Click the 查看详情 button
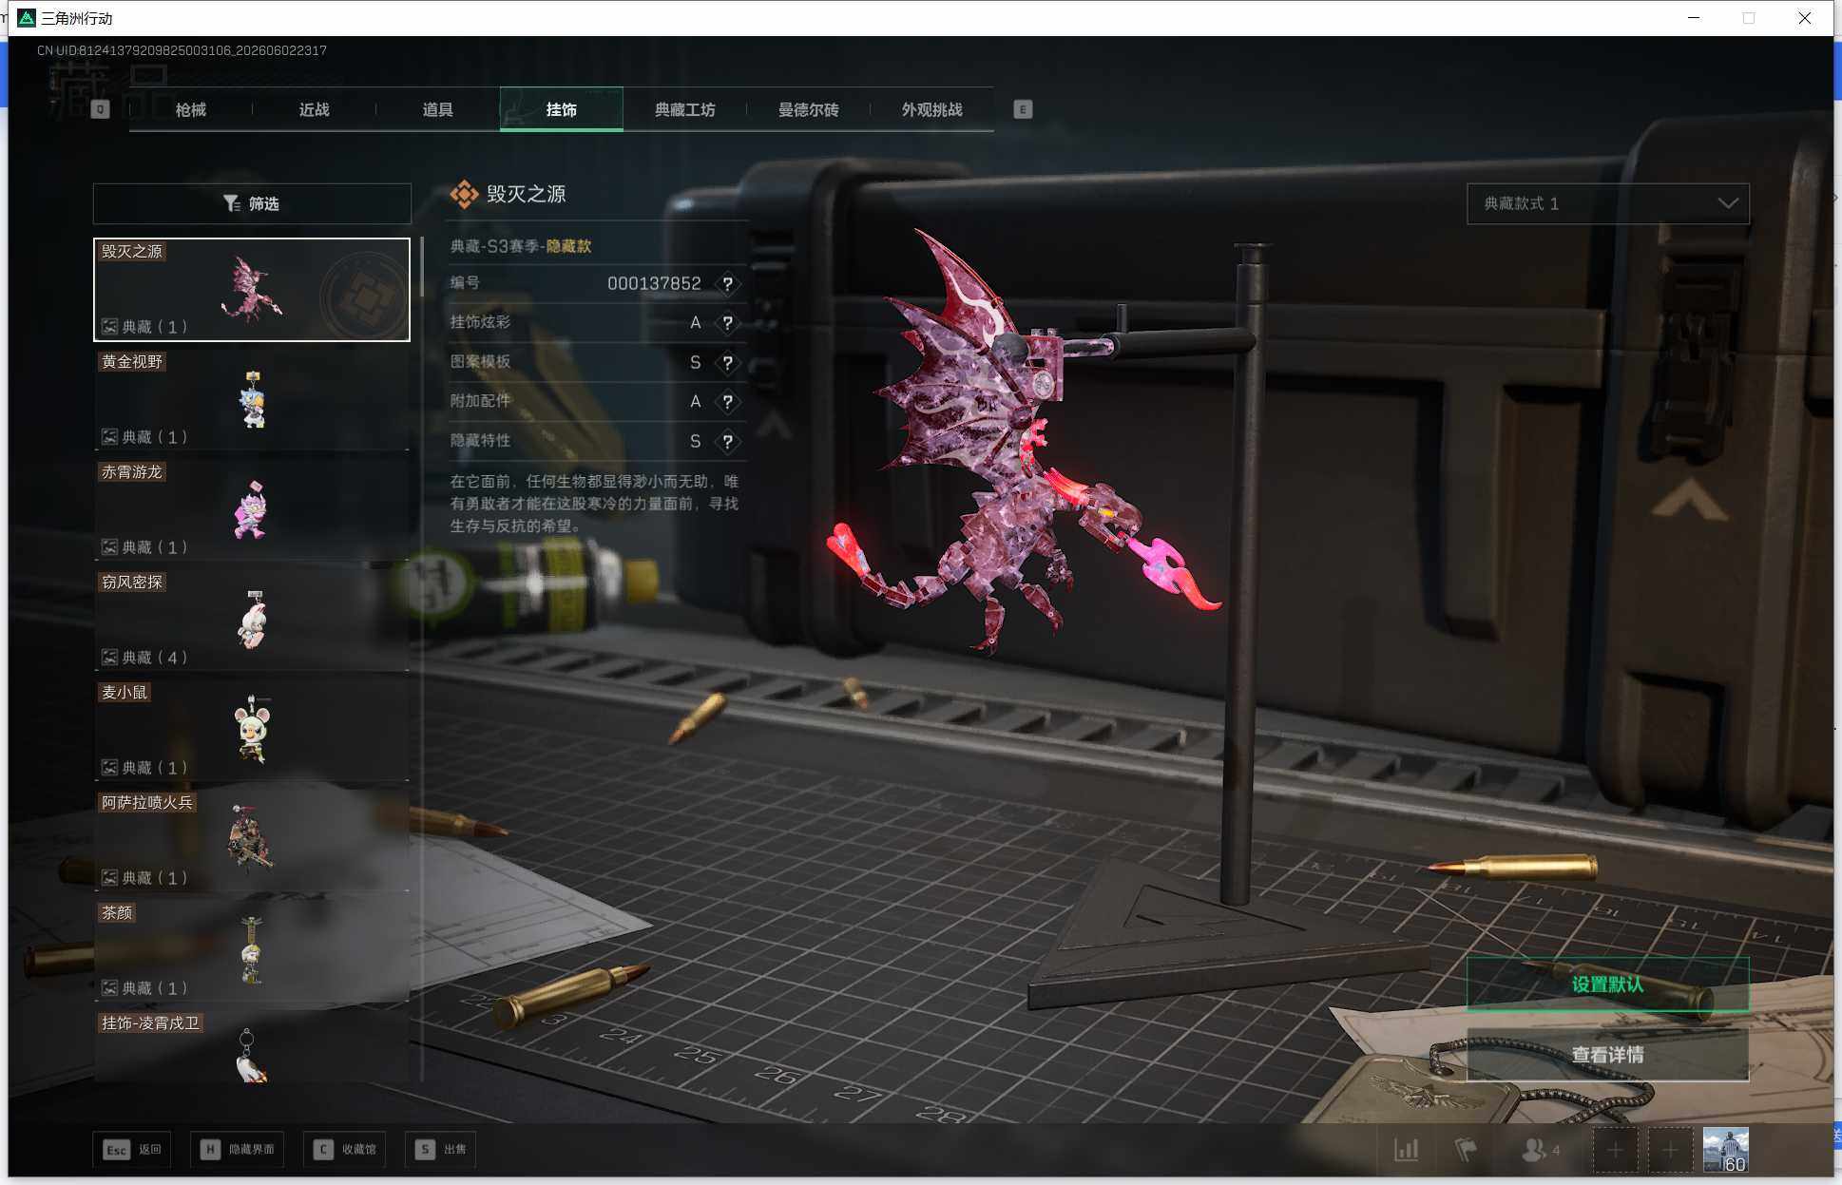Image resolution: width=1842 pixels, height=1185 pixels. point(1608,1055)
